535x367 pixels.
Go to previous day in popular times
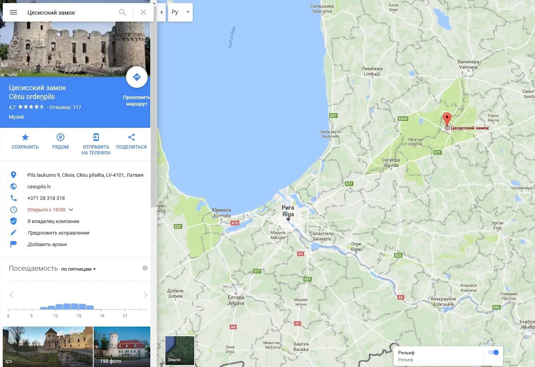[12, 295]
